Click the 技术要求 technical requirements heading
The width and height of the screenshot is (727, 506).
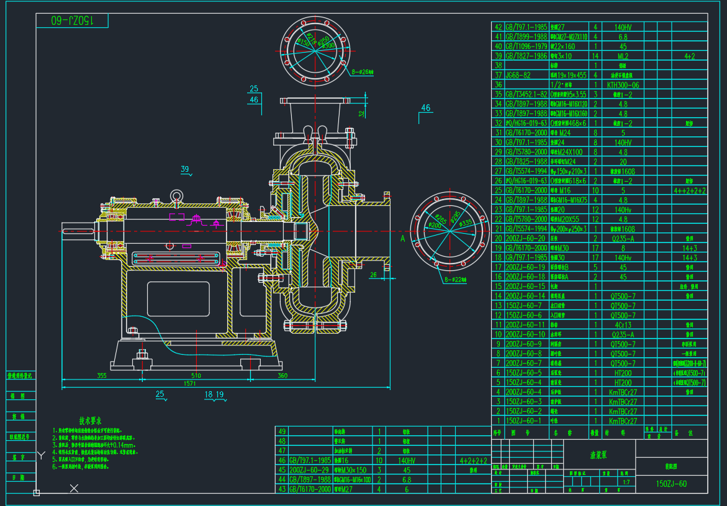[x=94, y=420]
